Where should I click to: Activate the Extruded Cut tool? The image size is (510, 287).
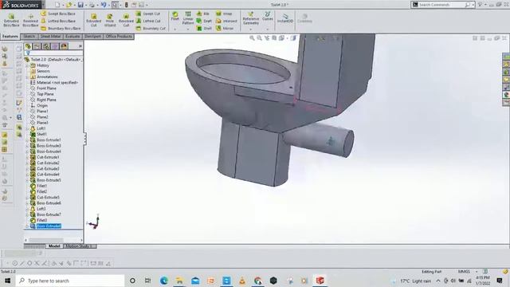point(94,20)
